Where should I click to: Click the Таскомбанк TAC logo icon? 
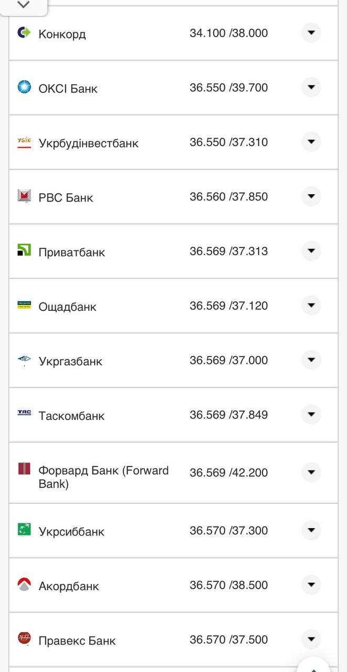point(24,414)
